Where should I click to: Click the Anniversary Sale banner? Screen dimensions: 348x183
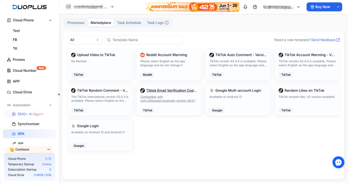(x=193, y=7)
